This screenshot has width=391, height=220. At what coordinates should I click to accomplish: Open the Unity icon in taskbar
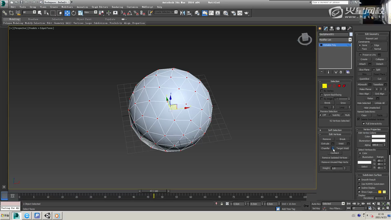pyautogui.click(x=47, y=216)
